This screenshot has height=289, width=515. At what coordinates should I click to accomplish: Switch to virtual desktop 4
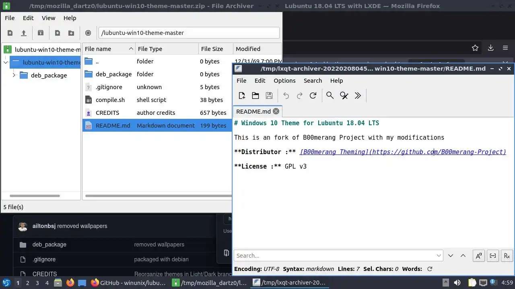(x=47, y=283)
